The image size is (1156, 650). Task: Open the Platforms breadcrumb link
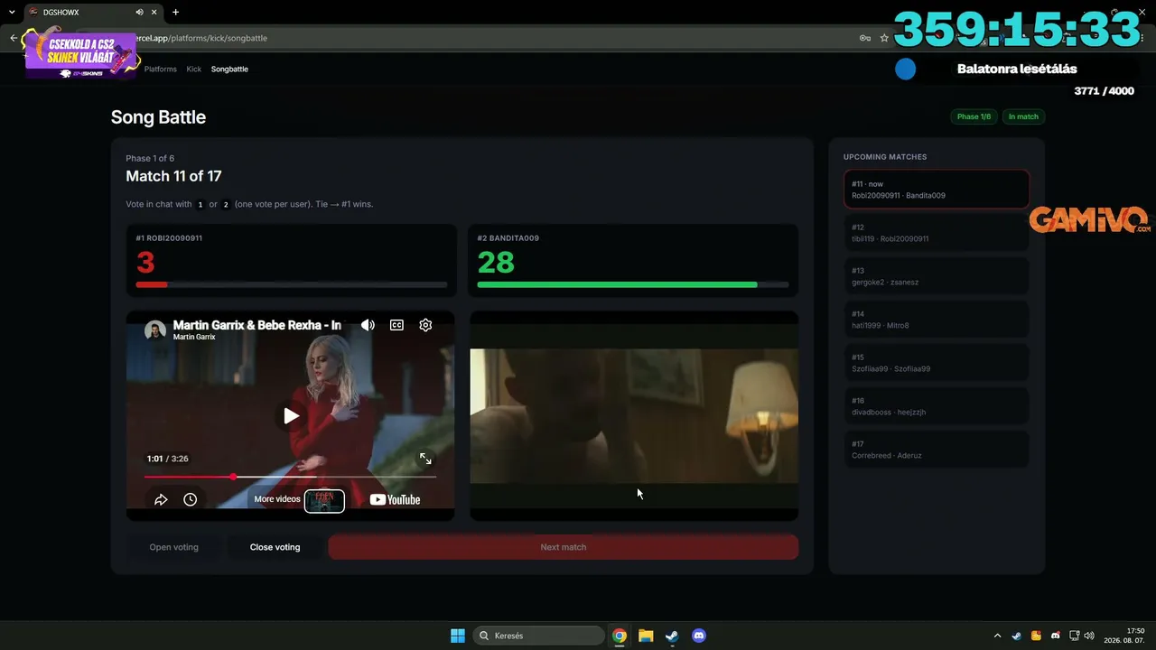click(x=161, y=69)
